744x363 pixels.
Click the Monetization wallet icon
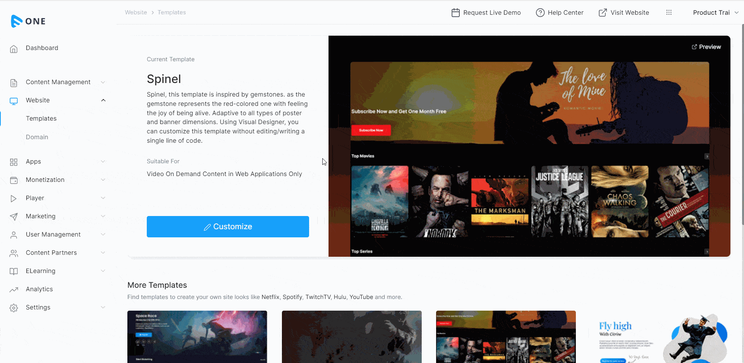click(14, 180)
